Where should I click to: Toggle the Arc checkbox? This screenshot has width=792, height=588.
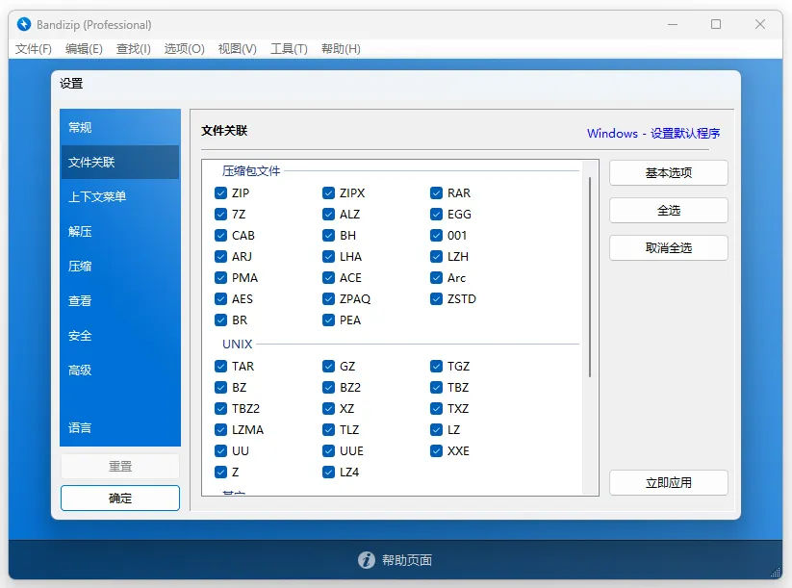pyautogui.click(x=436, y=278)
